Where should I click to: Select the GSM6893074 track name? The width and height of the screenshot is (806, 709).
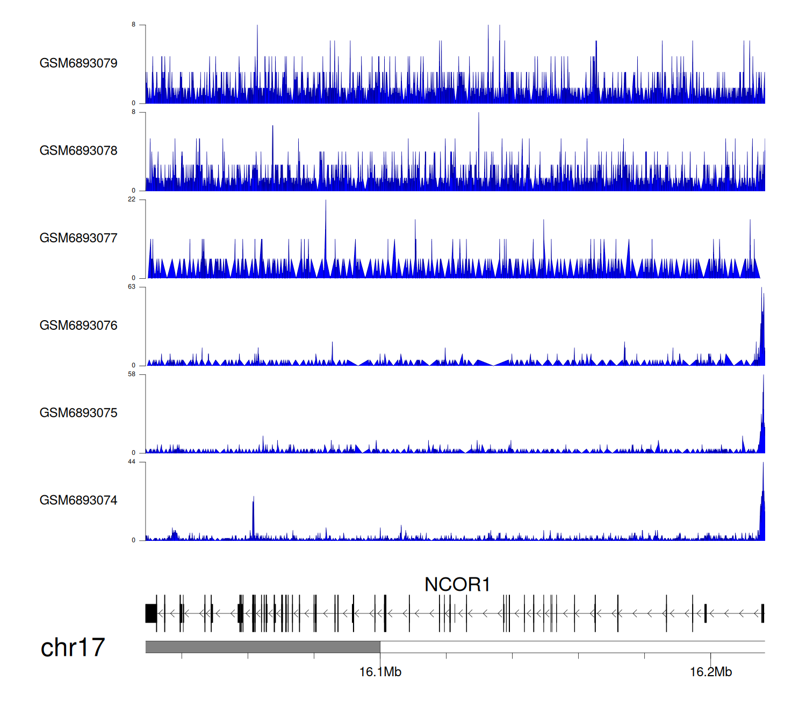(78, 501)
